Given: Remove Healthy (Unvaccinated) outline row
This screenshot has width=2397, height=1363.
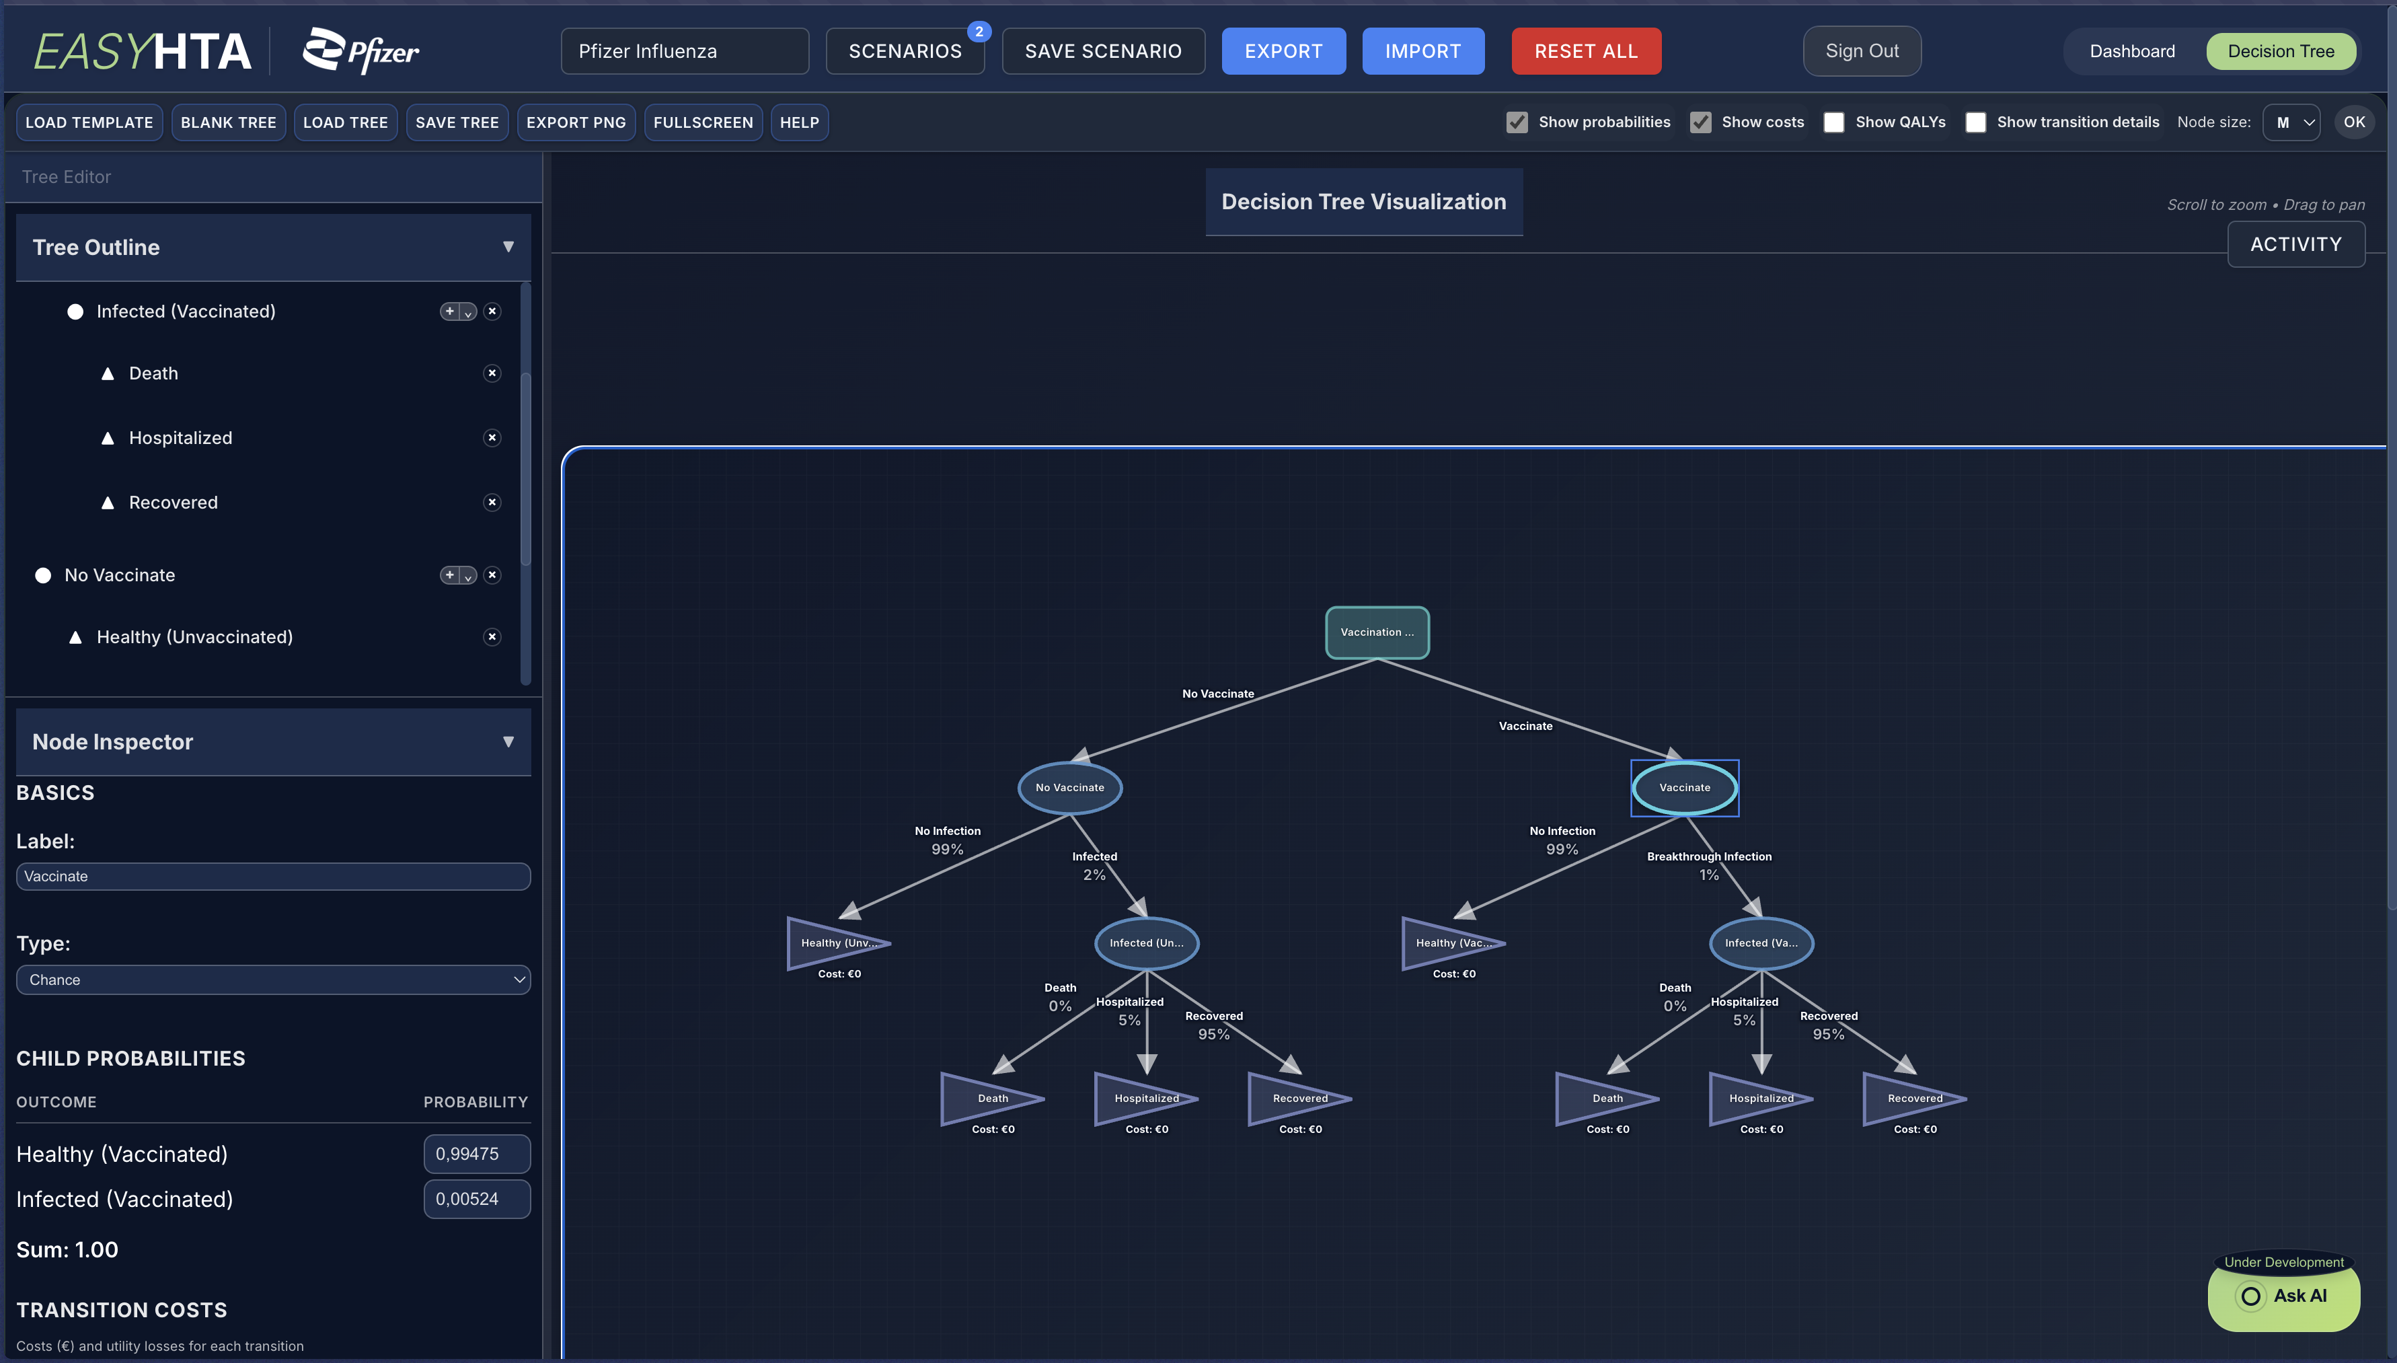Looking at the screenshot, I should click(x=492, y=636).
